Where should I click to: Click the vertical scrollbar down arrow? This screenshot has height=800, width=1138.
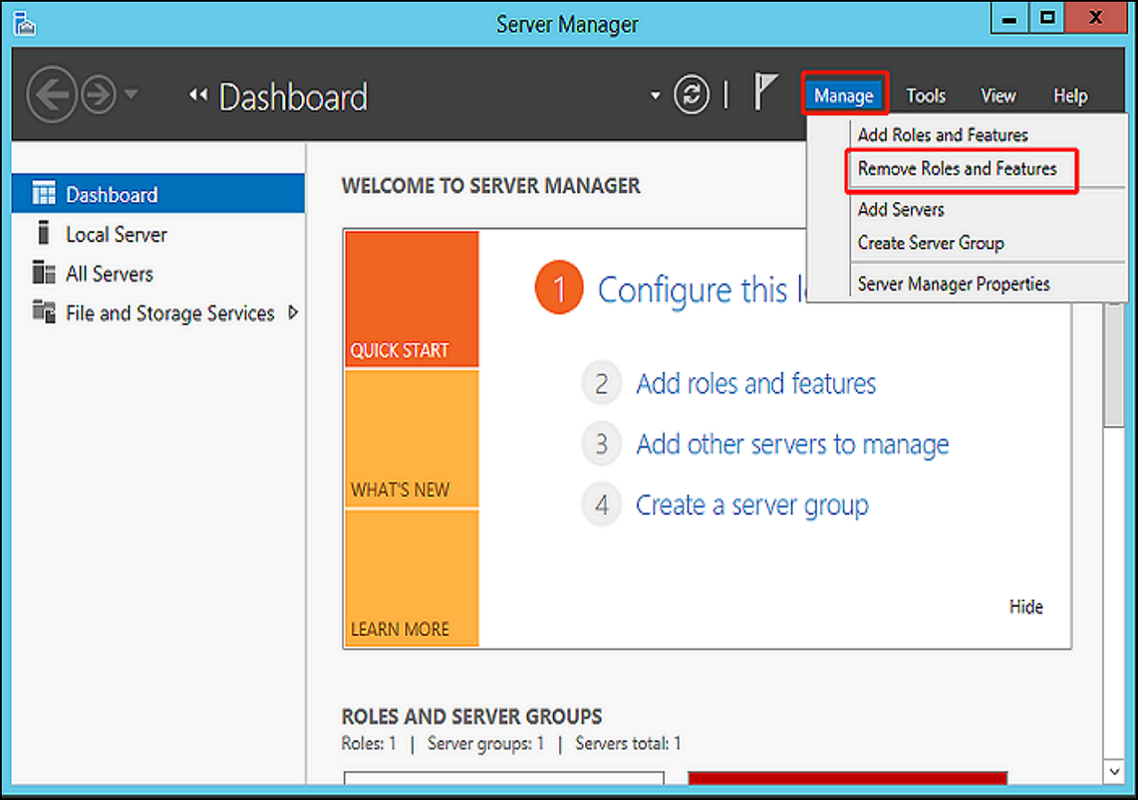pos(1114,770)
